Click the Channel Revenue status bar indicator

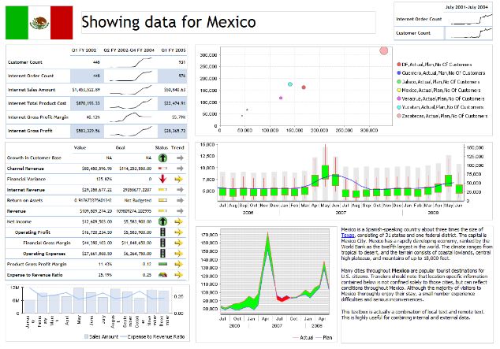162,168
